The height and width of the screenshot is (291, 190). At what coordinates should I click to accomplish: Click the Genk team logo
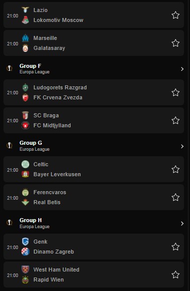point(25,242)
